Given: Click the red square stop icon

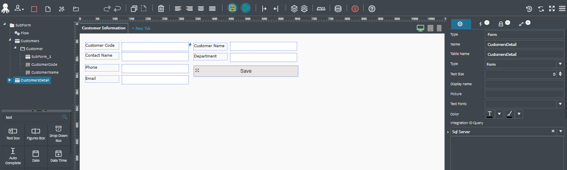Looking at the screenshot, I should (34, 9).
